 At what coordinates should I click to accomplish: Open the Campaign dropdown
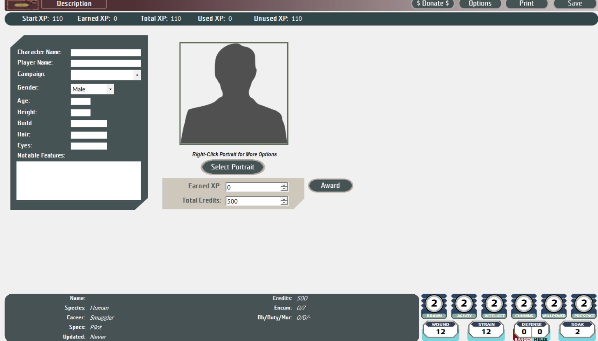tap(137, 75)
